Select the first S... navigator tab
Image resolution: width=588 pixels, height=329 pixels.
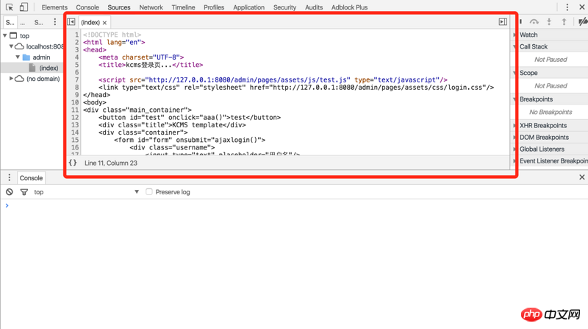point(10,22)
